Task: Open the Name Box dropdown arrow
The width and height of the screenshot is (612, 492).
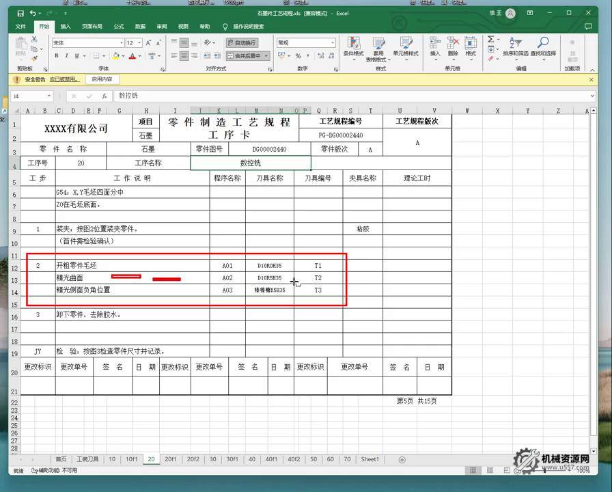Action: 49,96
